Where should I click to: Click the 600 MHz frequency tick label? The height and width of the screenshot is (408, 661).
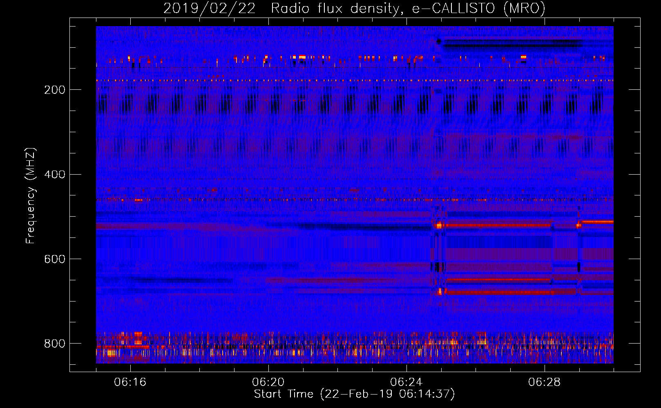tap(54, 259)
